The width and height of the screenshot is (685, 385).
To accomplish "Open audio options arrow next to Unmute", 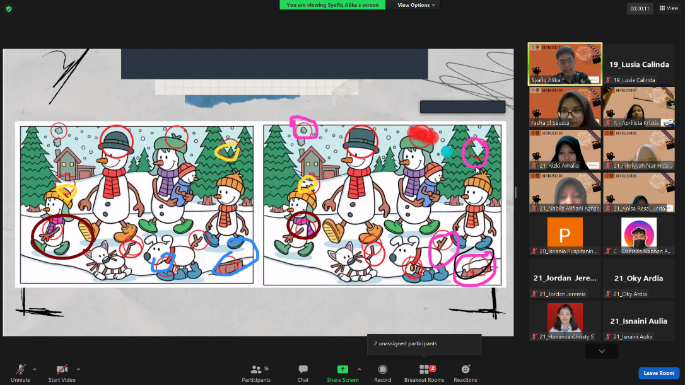I will click(x=35, y=369).
